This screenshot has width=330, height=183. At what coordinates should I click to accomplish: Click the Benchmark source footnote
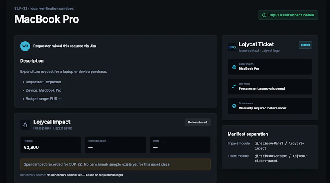[71, 175]
